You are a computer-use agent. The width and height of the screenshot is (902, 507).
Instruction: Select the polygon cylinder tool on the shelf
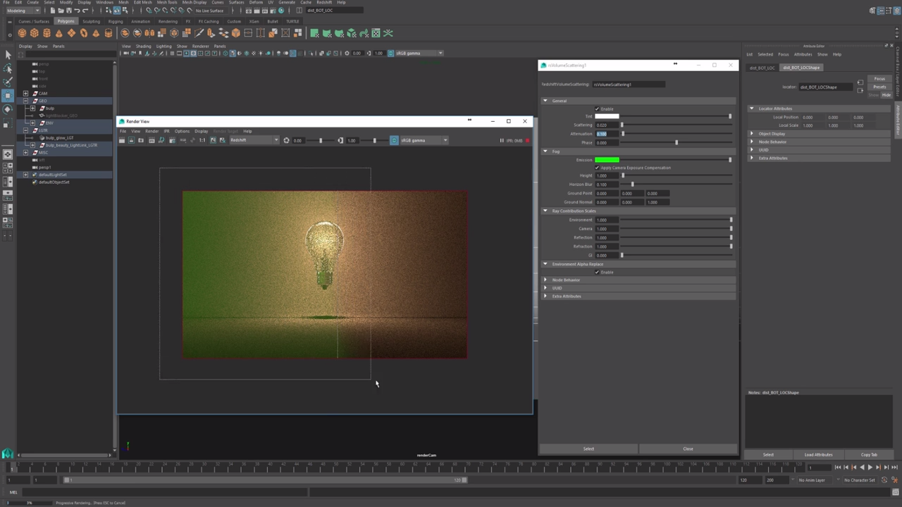coord(47,34)
